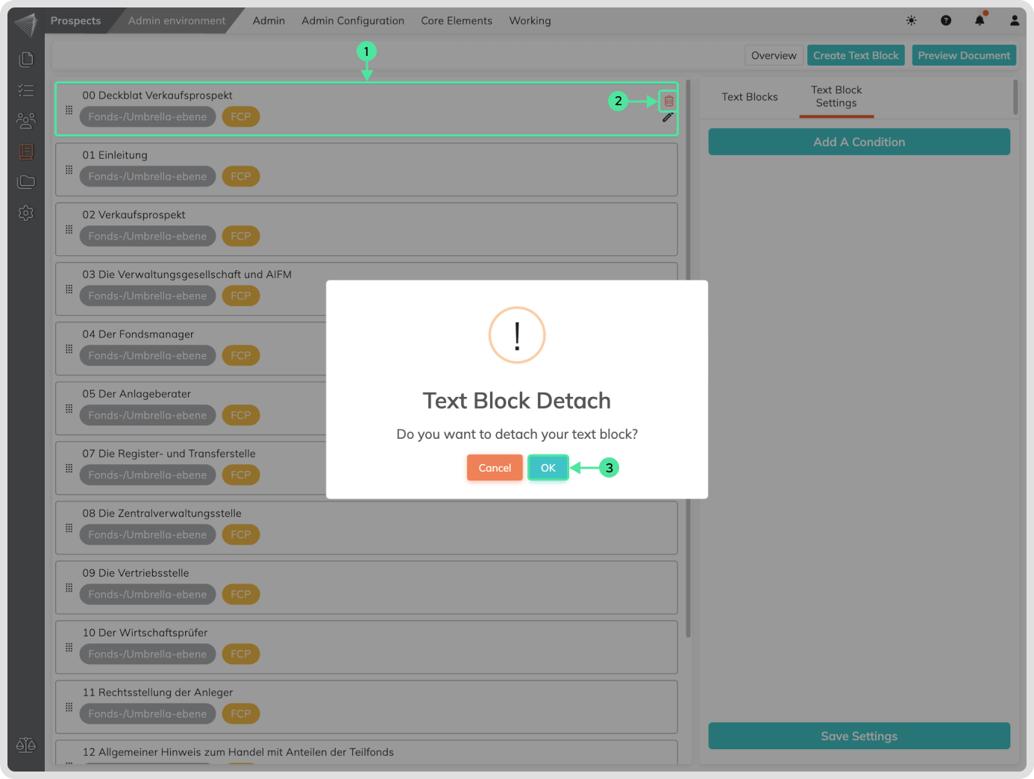1034x779 pixels.
Task: Open the user profile icon
Action: pyautogui.click(x=1014, y=21)
